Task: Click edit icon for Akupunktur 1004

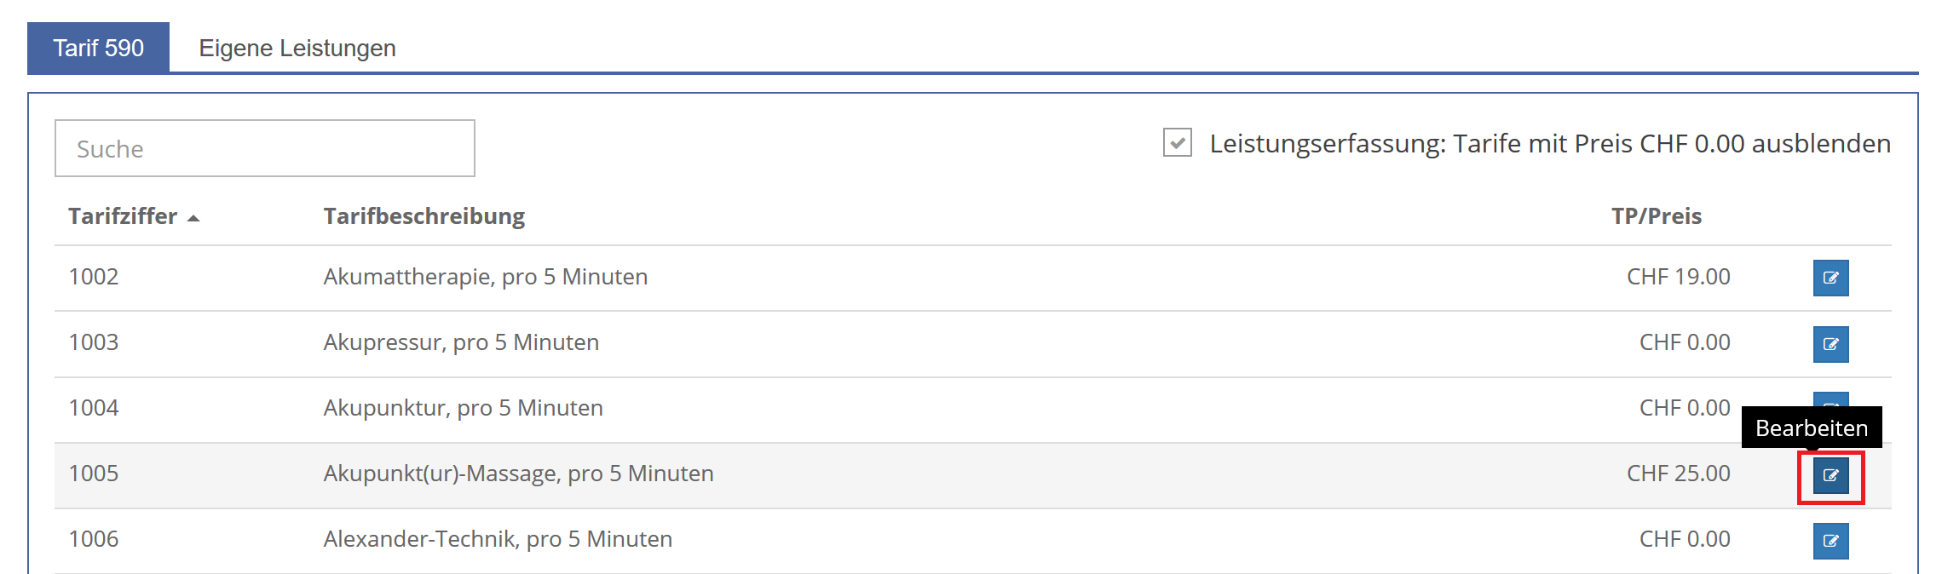Action: pyautogui.click(x=1830, y=399)
